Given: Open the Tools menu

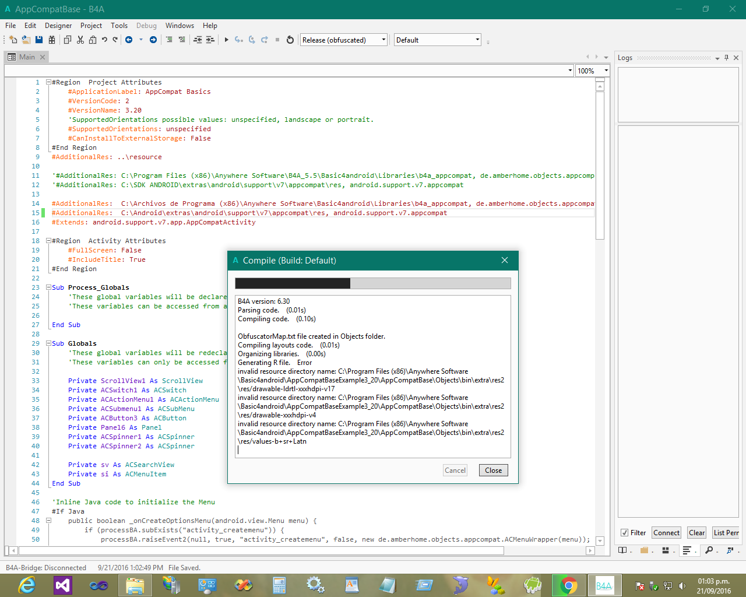Looking at the screenshot, I should coord(119,26).
